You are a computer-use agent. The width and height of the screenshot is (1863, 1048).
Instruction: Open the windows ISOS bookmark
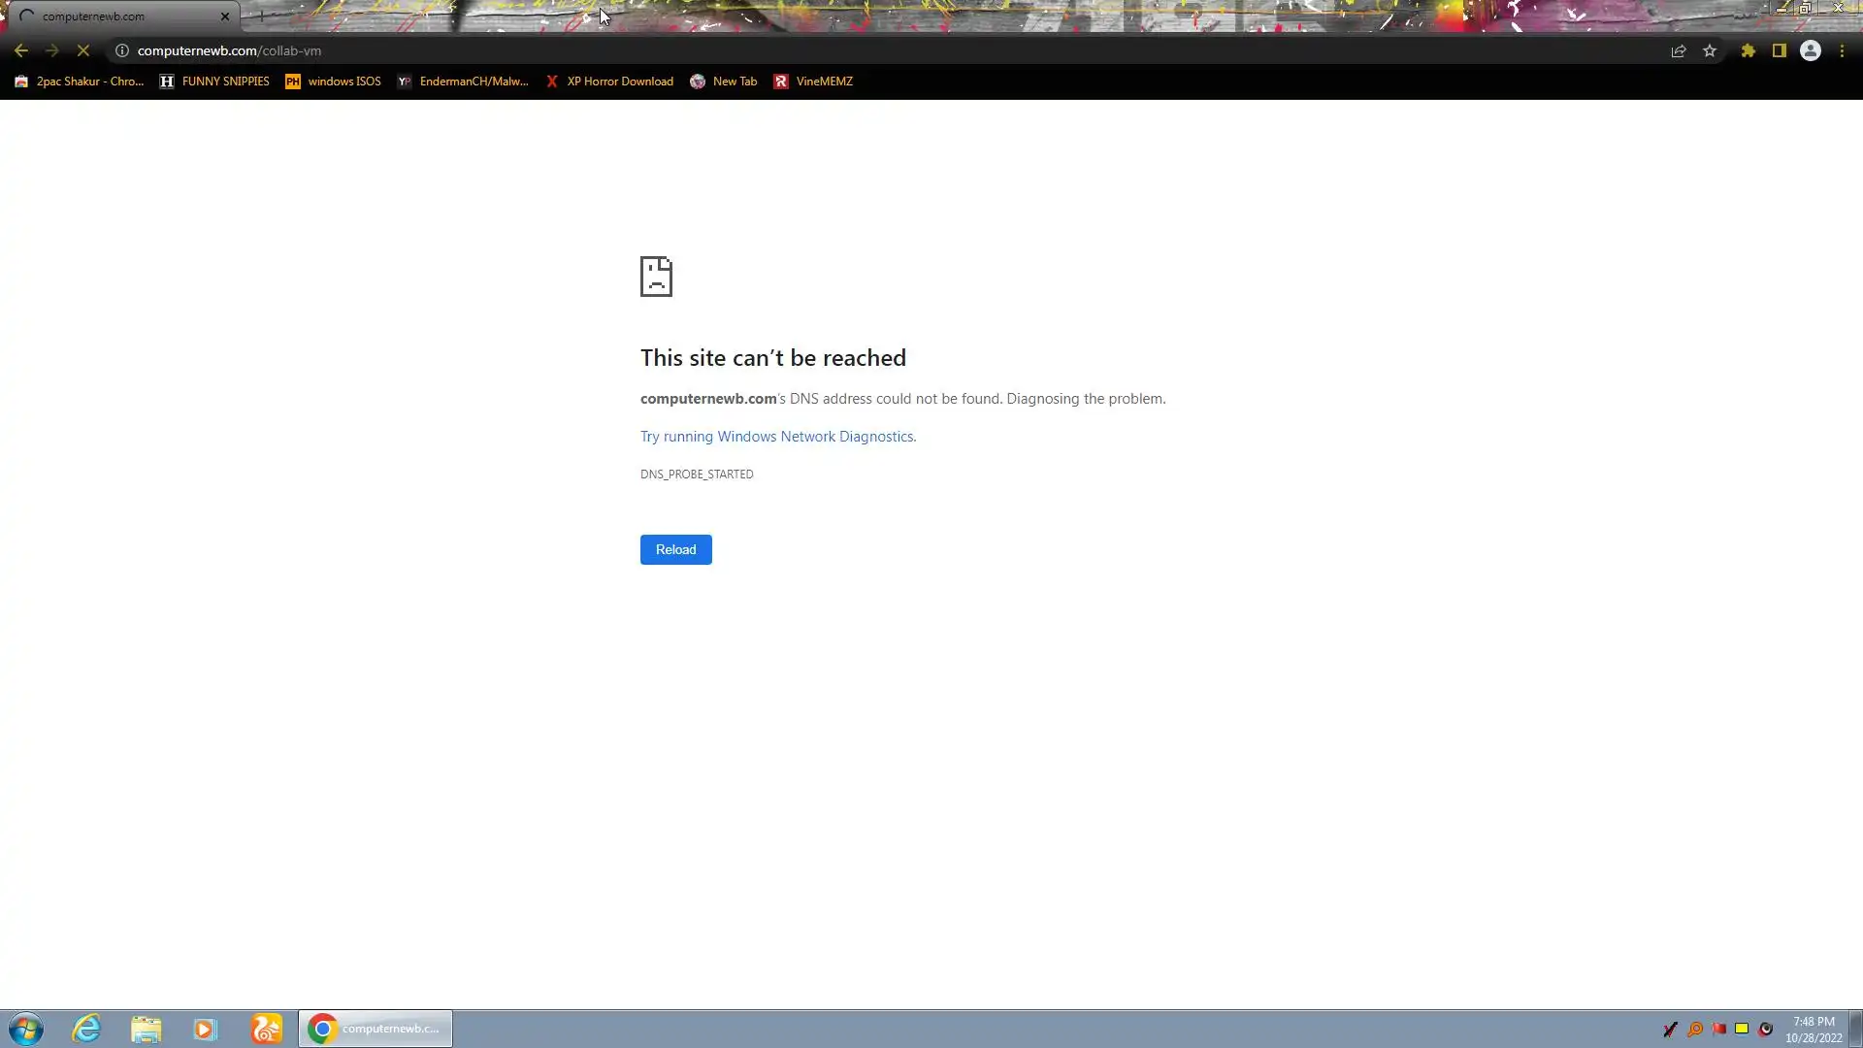tap(333, 82)
